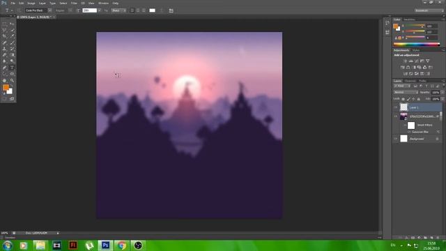
Task: Toggle Gaussian Blur filter visibility
Action: (x=409, y=132)
